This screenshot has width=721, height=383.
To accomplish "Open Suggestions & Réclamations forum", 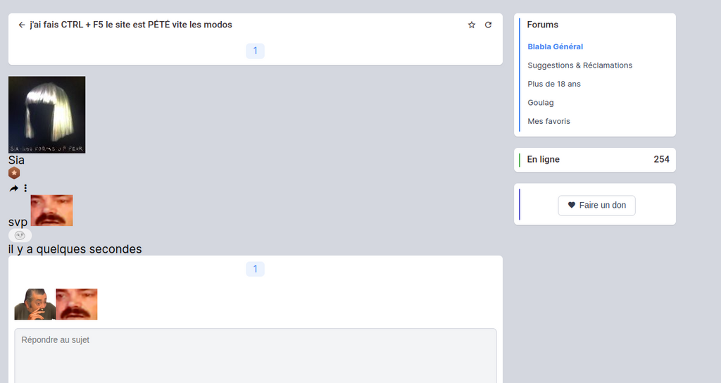I will (x=580, y=65).
